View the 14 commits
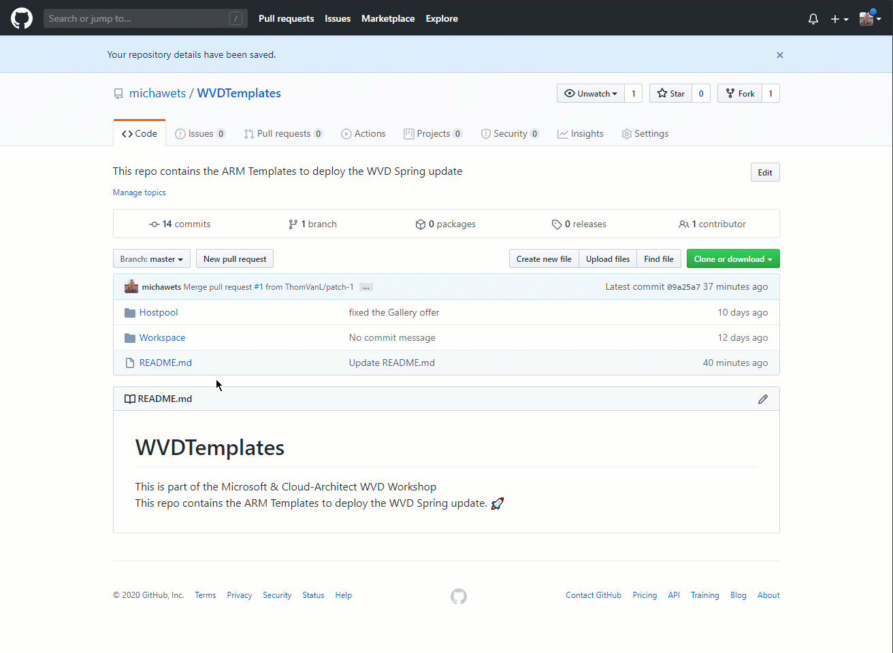 pos(180,224)
